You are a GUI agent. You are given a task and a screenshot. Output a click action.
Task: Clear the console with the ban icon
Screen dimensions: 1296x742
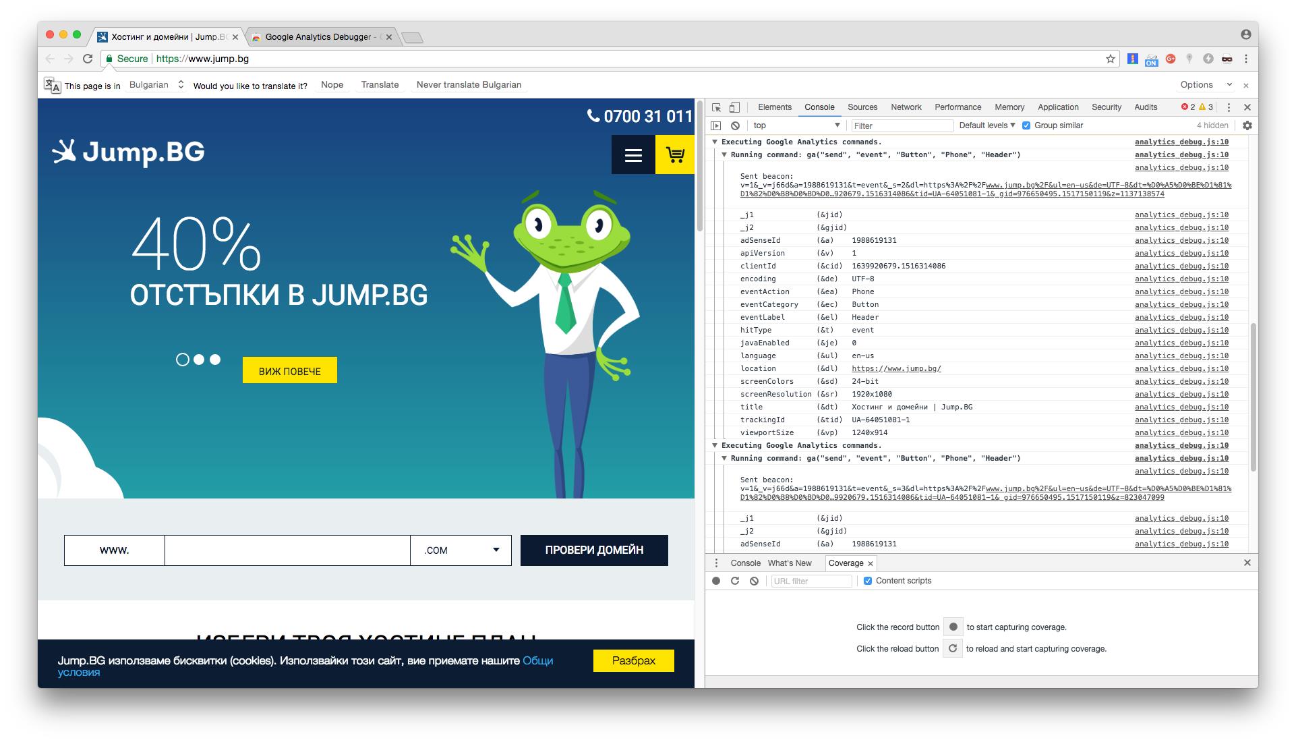[735, 125]
